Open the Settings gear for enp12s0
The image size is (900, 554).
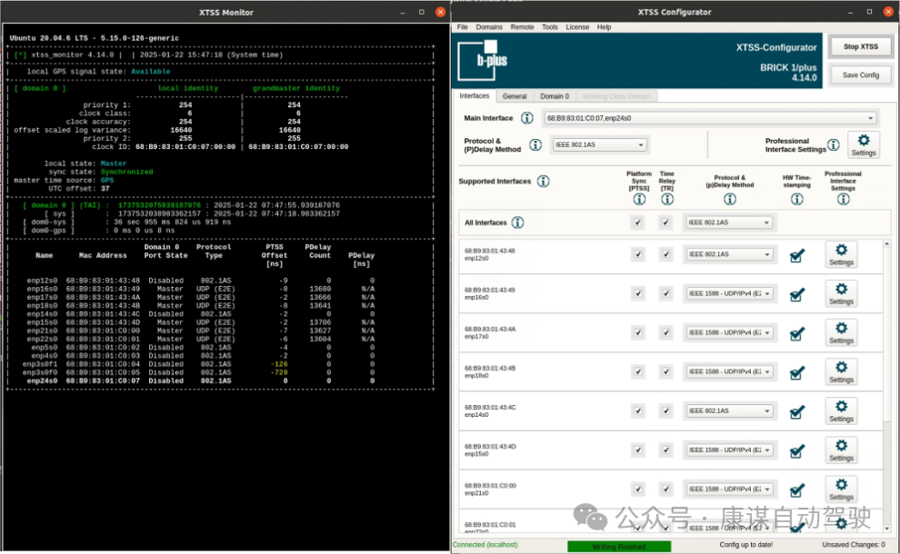click(841, 254)
